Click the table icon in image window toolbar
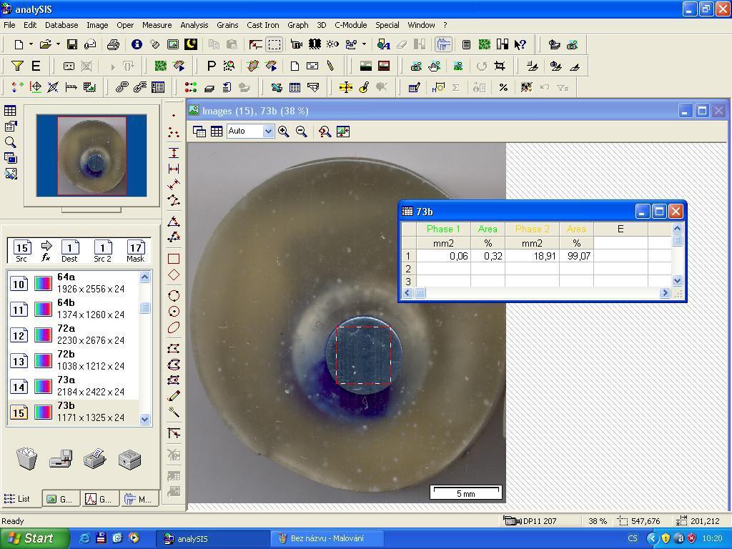 tap(217, 132)
